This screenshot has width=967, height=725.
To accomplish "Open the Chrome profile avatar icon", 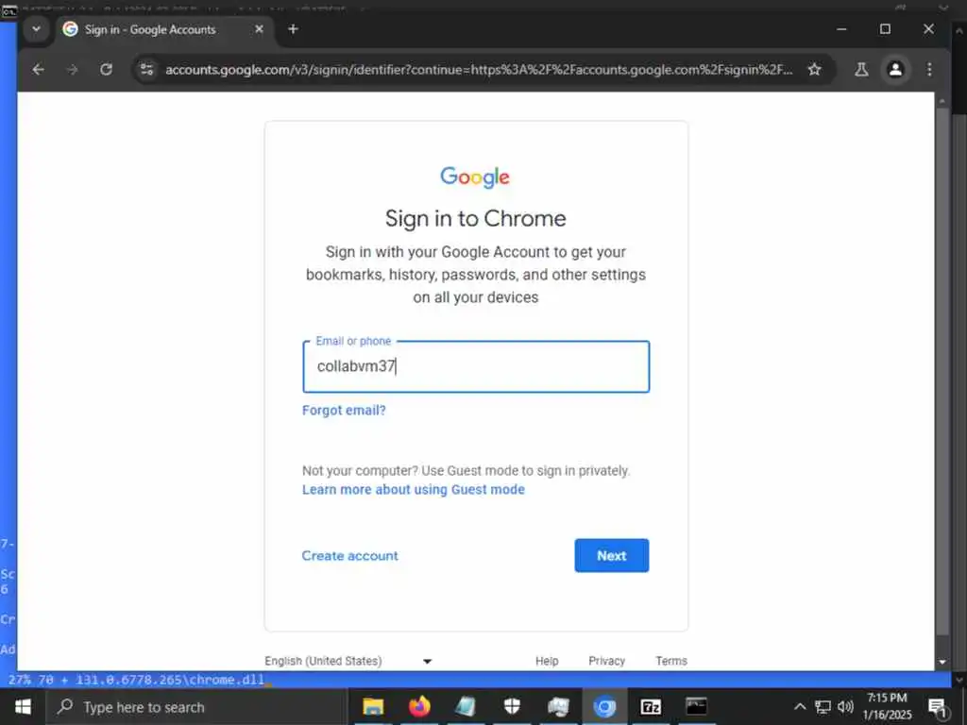I will (x=895, y=70).
